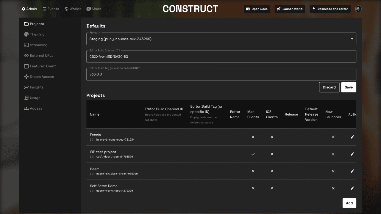Save the default settings
This screenshot has height=214, width=381.
coord(349,87)
